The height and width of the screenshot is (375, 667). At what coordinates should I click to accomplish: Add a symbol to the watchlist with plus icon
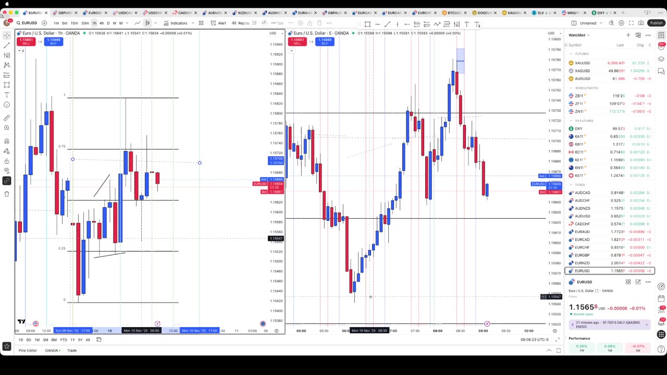pyautogui.click(x=628, y=35)
